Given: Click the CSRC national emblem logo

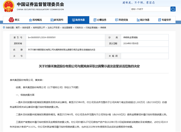Looking at the screenshot, I should (9, 6).
